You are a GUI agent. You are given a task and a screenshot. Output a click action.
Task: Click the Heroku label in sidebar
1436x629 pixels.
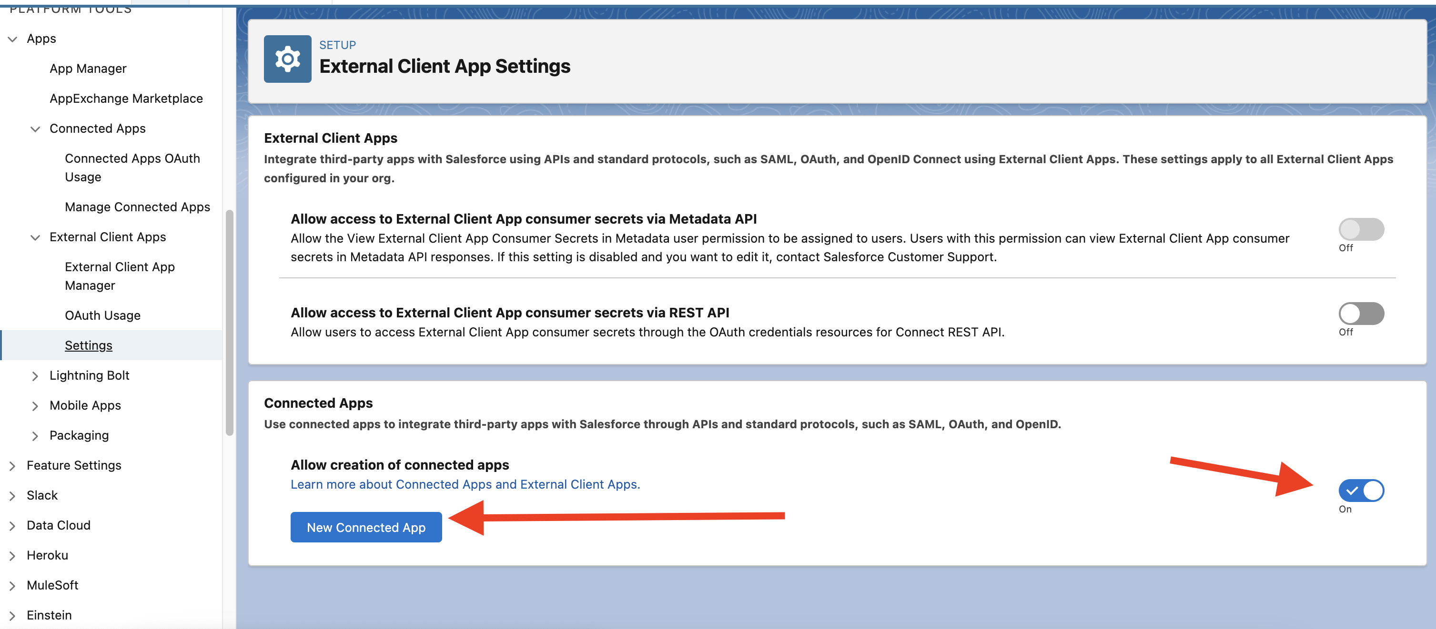point(47,556)
